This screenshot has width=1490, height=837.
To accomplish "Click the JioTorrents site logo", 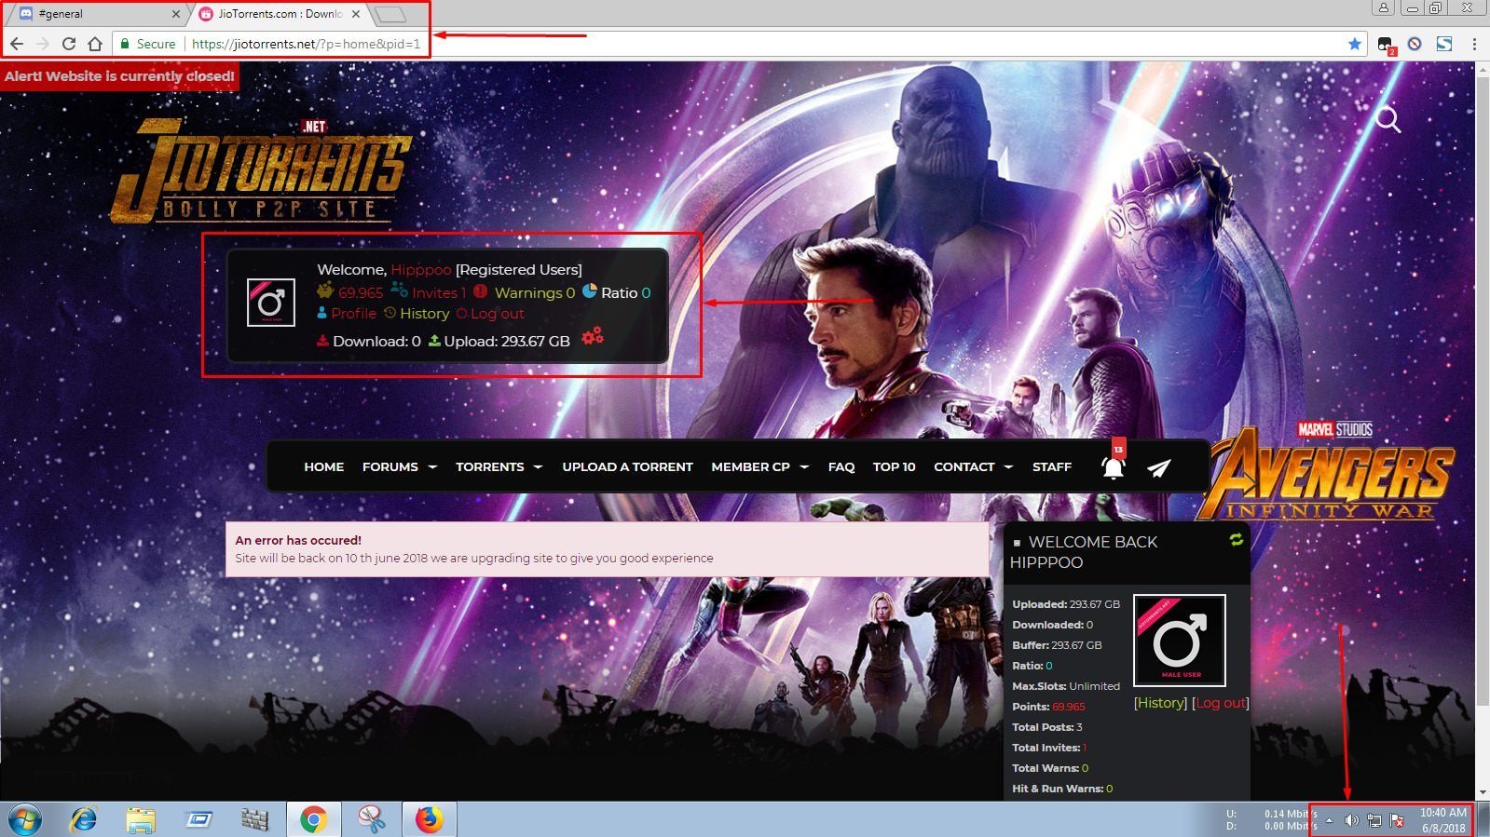I will (x=261, y=172).
